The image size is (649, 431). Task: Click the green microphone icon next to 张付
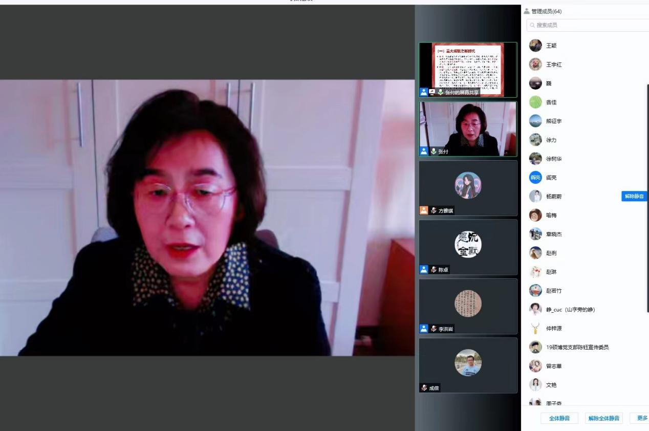coord(434,152)
